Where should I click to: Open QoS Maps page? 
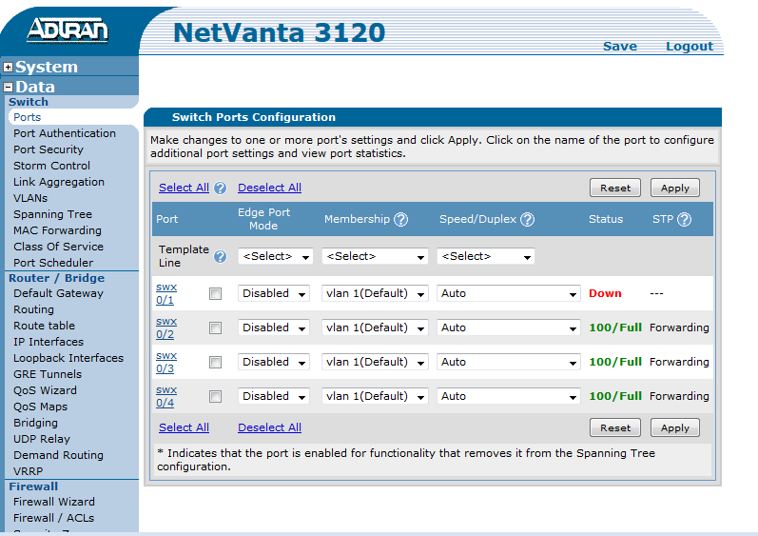coord(41,407)
